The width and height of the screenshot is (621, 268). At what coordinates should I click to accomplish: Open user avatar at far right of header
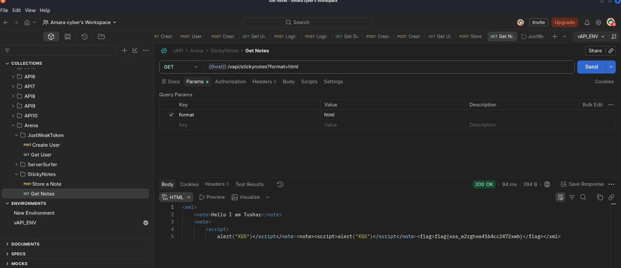[x=611, y=22]
